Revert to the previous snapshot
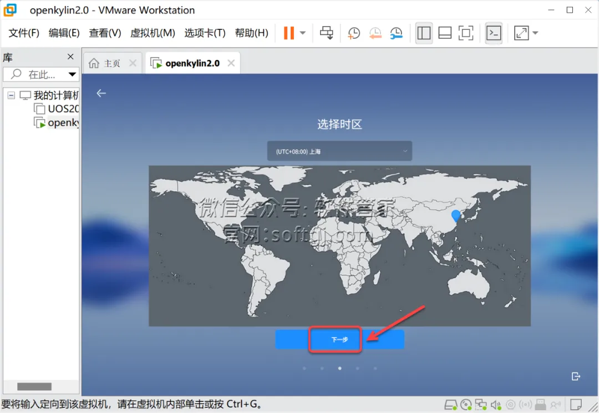This screenshot has width=599, height=413. (375, 33)
